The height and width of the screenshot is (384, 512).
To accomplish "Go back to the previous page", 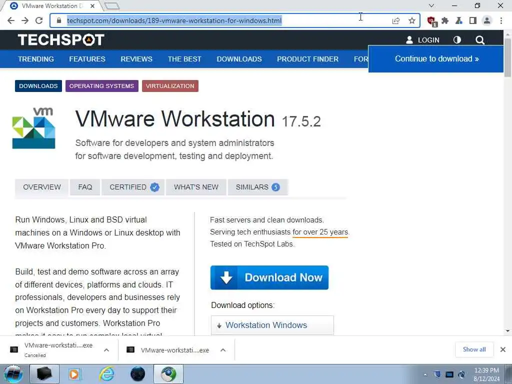I will click(x=11, y=20).
